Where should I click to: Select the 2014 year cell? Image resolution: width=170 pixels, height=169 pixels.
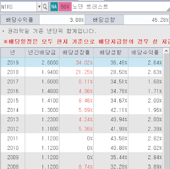click(x=13, y=110)
